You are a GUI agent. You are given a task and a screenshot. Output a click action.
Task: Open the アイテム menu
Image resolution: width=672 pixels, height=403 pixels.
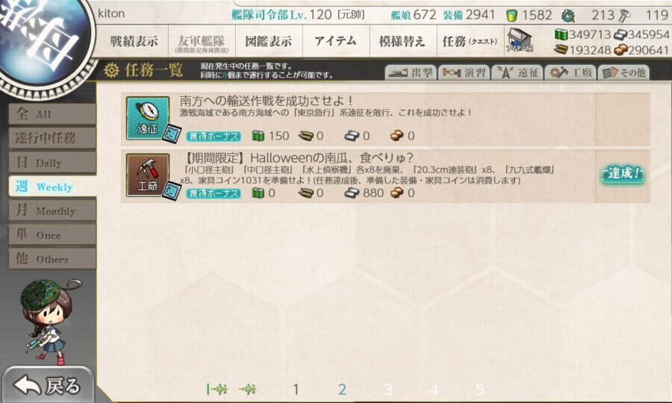click(x=335, y=41)
